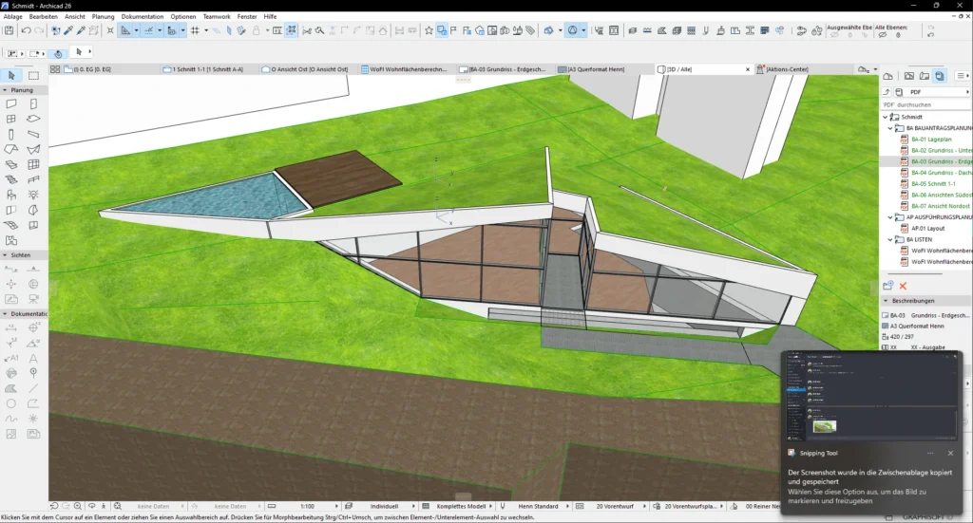Select the Marquee tool
This screenshot has width=973, height=523.
pyautogui.click(x=33, y=75)
